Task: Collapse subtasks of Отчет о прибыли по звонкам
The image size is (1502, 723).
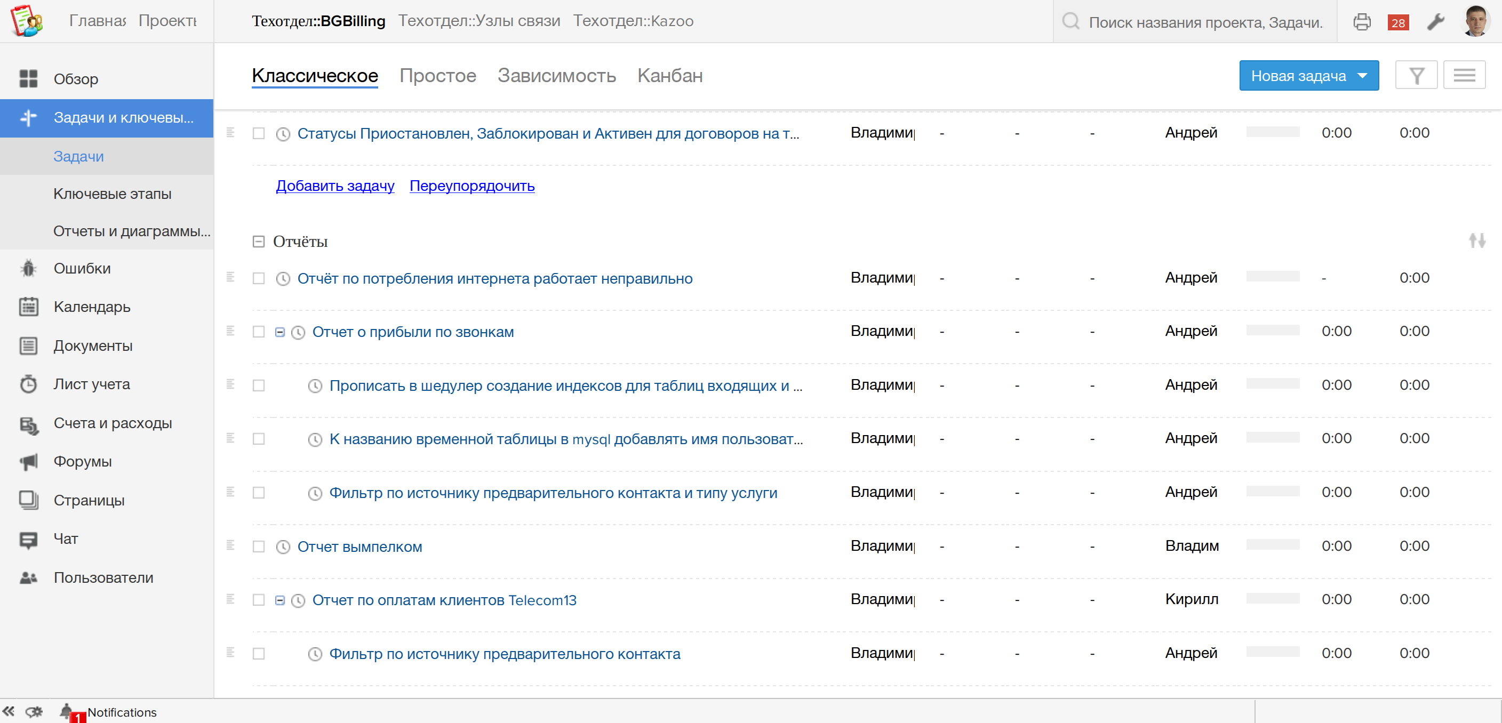Action: click(x=280, y=332)
